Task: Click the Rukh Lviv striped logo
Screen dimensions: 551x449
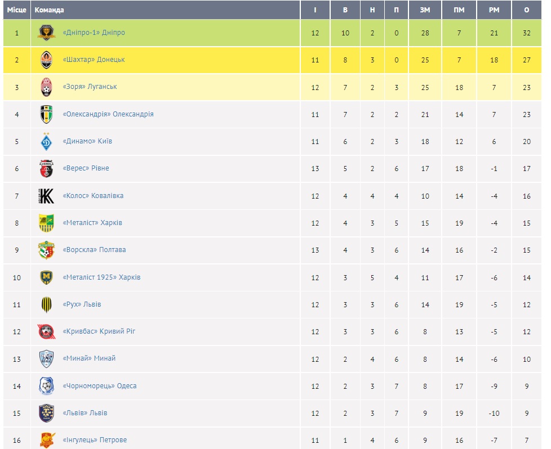Action: pyautogui.click(x=46, y=304)
